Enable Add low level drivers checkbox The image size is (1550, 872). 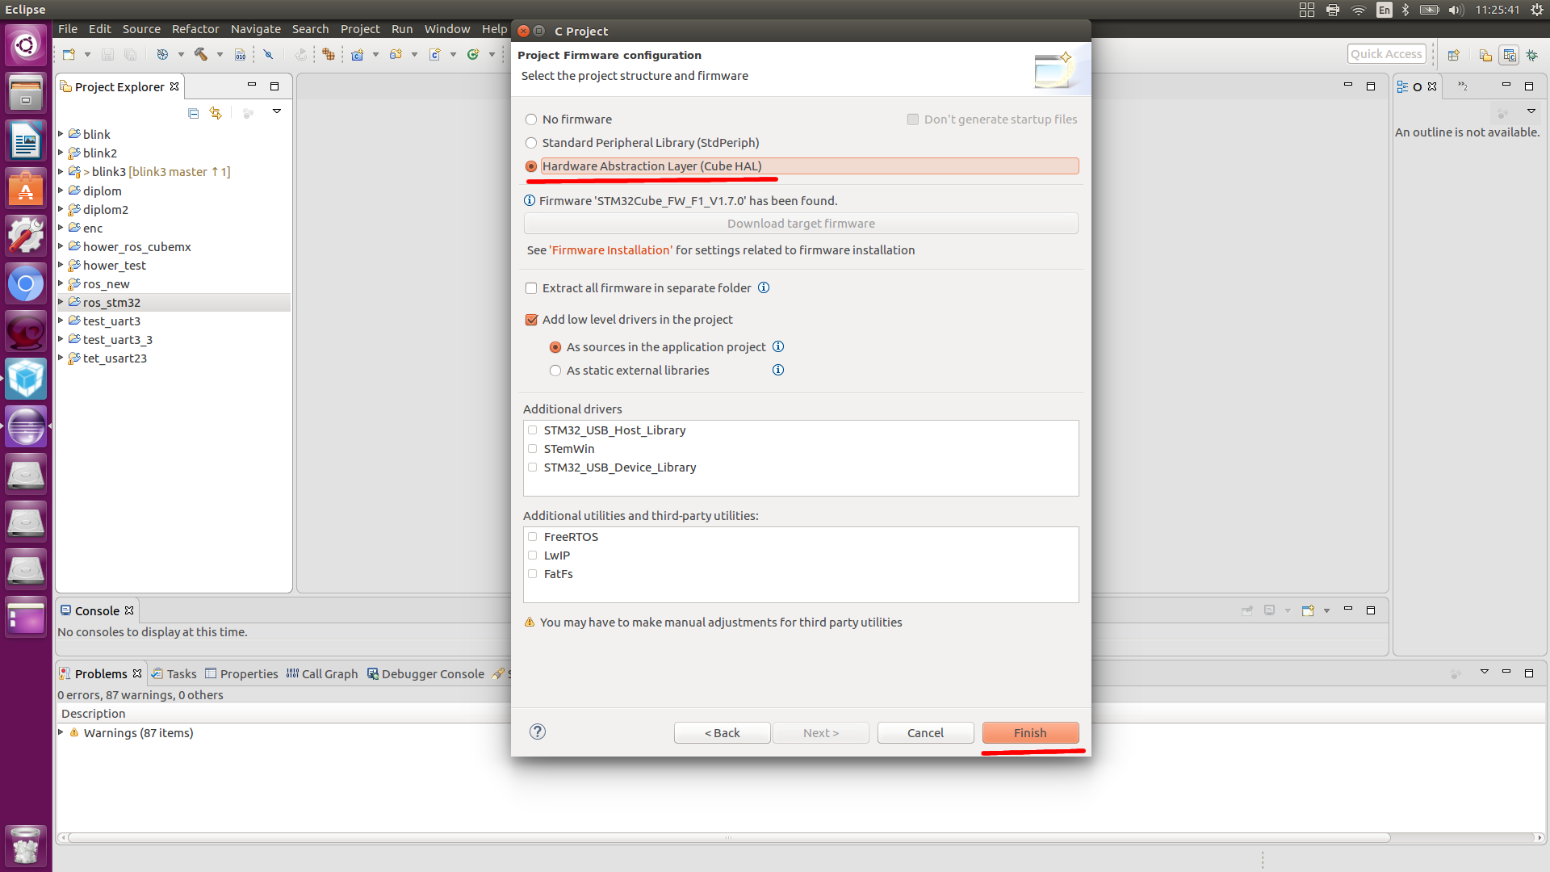pos(530,318)
